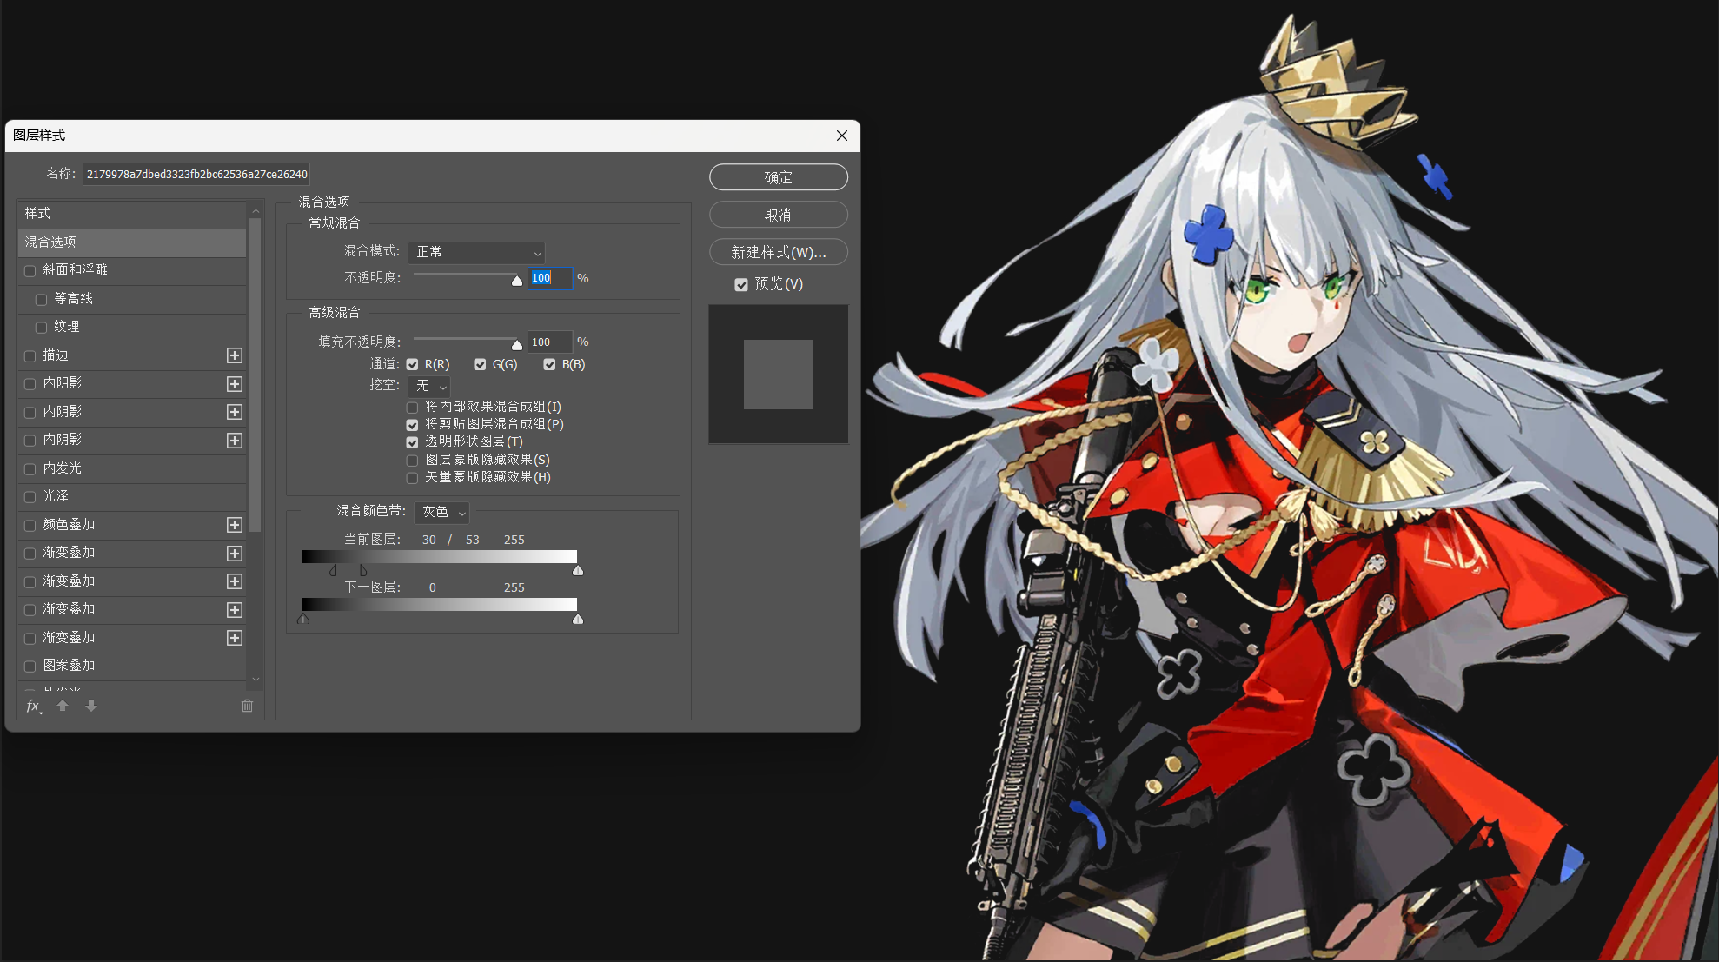Image resolution: width=1719 pixels, height=962 pixels.
Task: Add another Stroke (描边) effect with plus icon
Action: pyautogui.click(x=234, y=355)
